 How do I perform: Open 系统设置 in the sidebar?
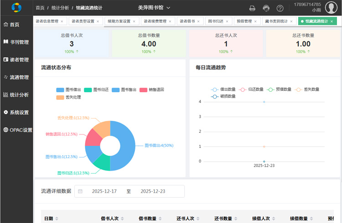16,112
